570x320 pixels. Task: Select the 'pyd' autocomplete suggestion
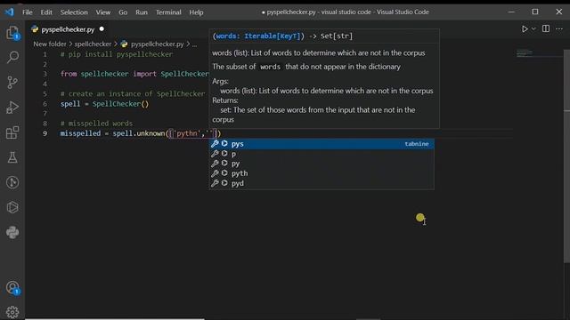click(x=322, y=183)
